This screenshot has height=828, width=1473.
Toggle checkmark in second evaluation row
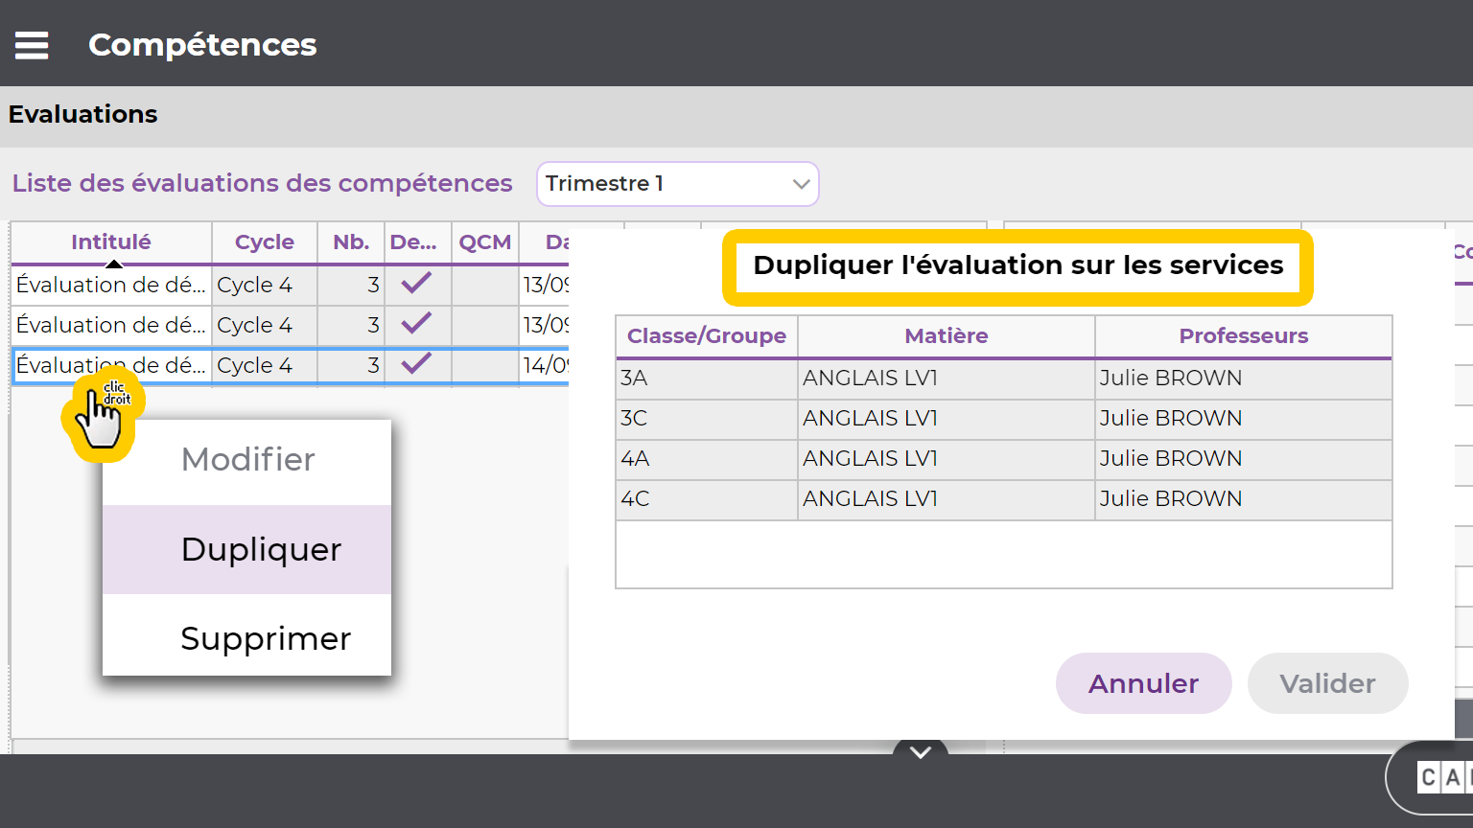coord(416,324)
